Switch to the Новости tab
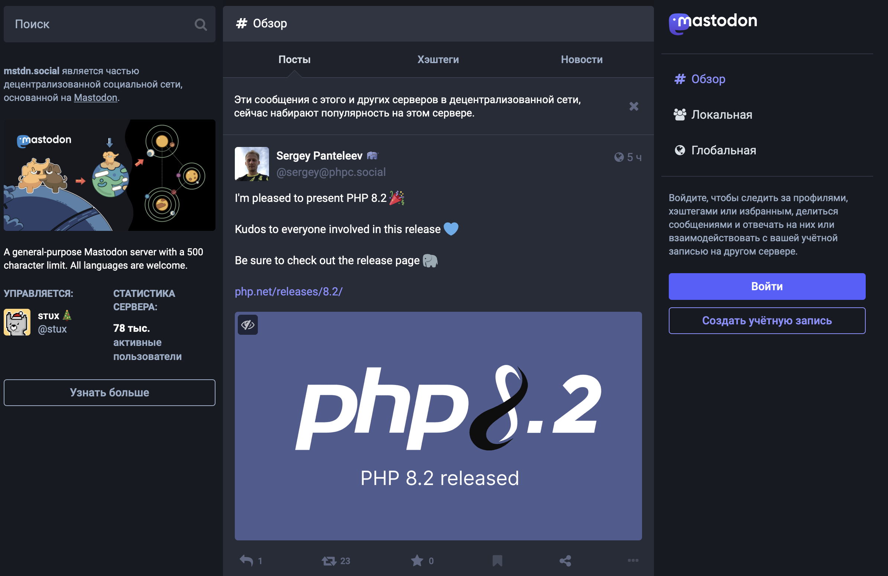This screenshot has width=888, height=576. coord(581,60)
